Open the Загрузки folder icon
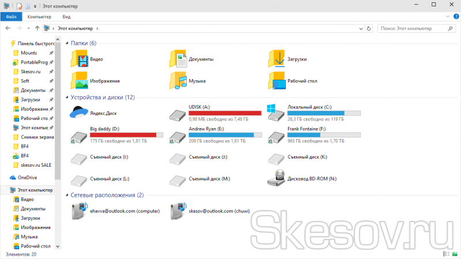The image size is (461, 259). pyautogui.click(x=278, y=59)
